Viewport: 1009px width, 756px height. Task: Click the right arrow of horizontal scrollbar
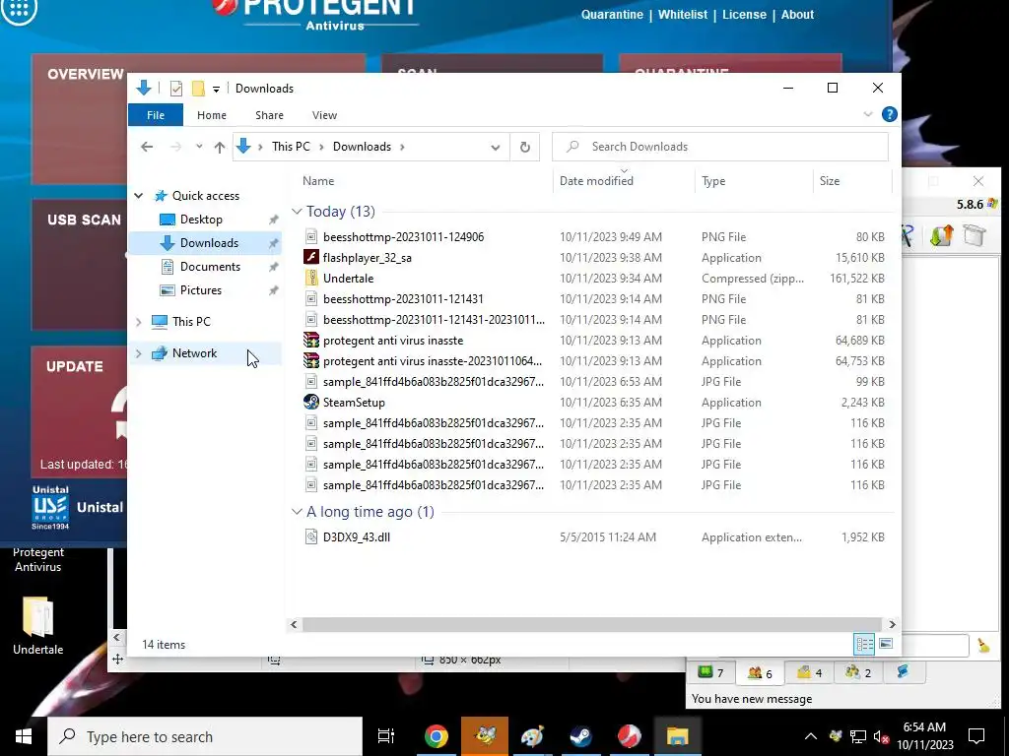point(892,624)
